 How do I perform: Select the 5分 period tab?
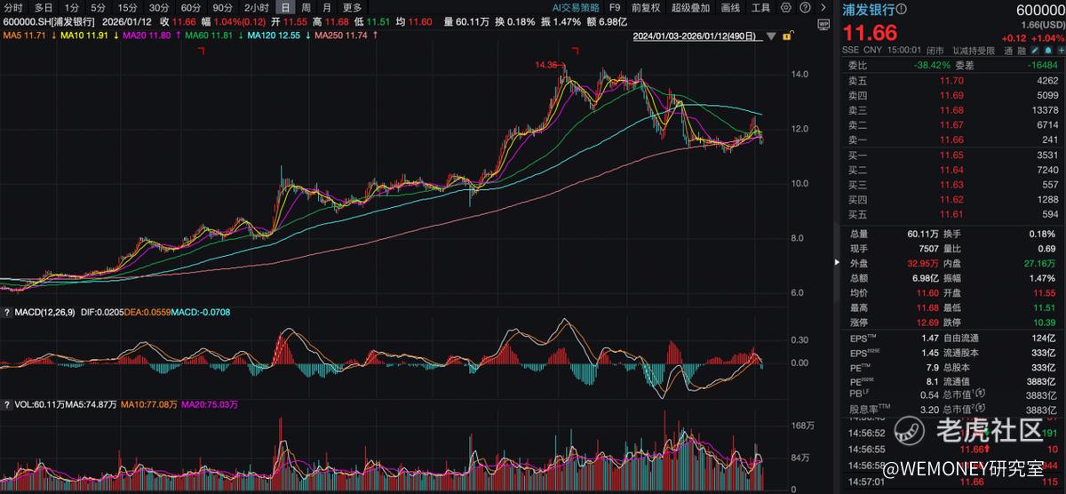tap(98, 7)
